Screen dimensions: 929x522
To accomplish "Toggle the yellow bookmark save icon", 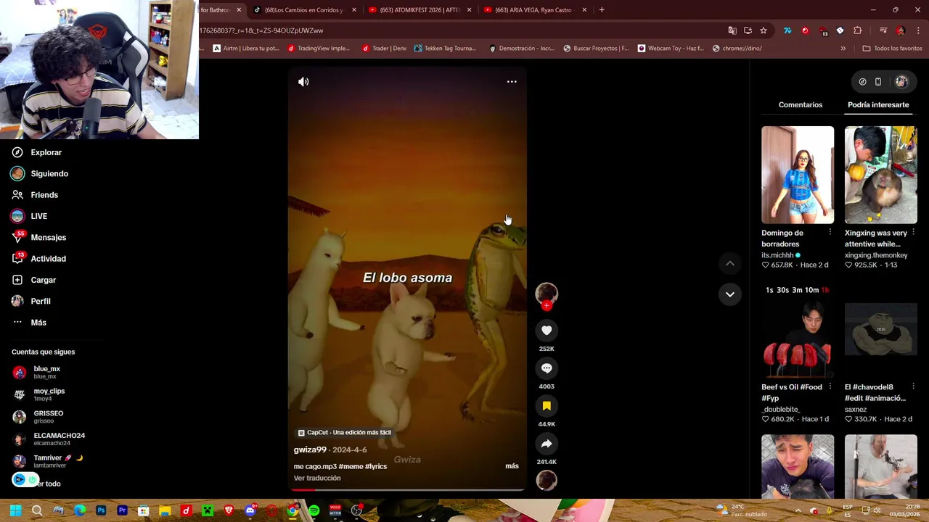I will click(547, 406).
